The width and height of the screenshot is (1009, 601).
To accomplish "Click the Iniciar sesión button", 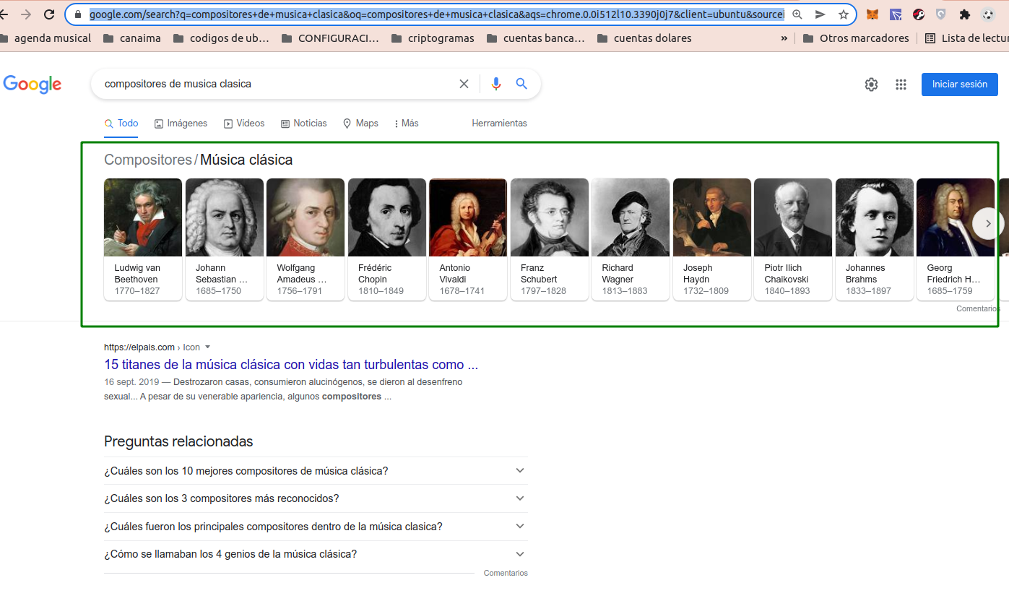I will pos(959,85).
